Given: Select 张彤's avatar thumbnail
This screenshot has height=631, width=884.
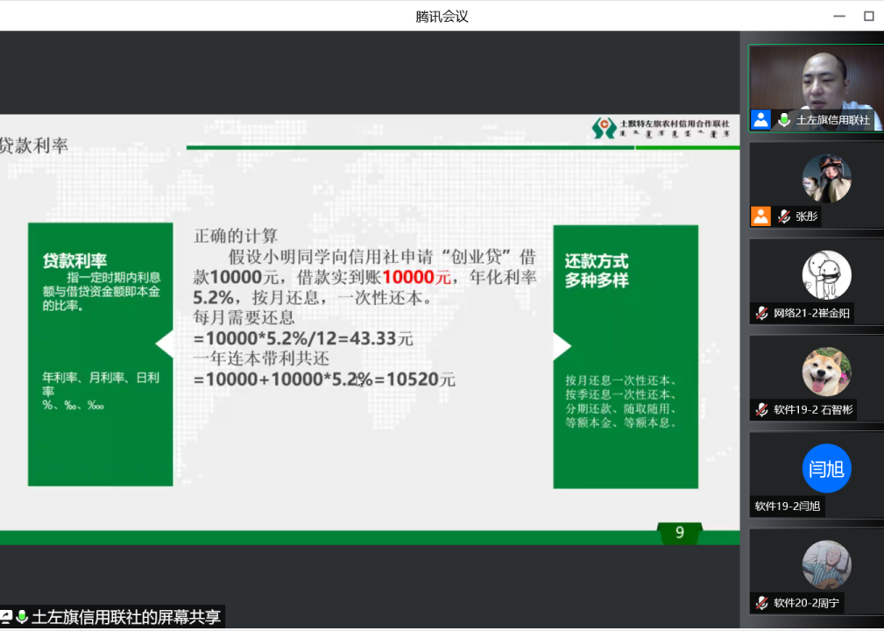Looking at the screenshot, I should [x=826, y=178].
